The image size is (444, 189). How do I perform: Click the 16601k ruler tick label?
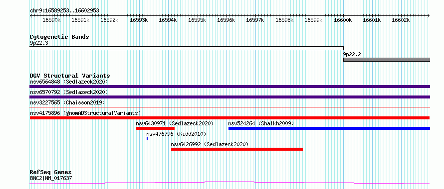(x=372, y=20)
